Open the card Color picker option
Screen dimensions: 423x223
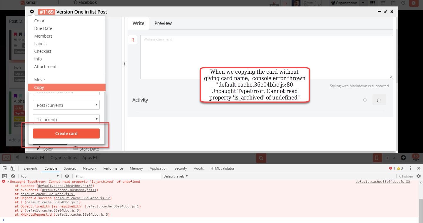[x=39, y=21]
